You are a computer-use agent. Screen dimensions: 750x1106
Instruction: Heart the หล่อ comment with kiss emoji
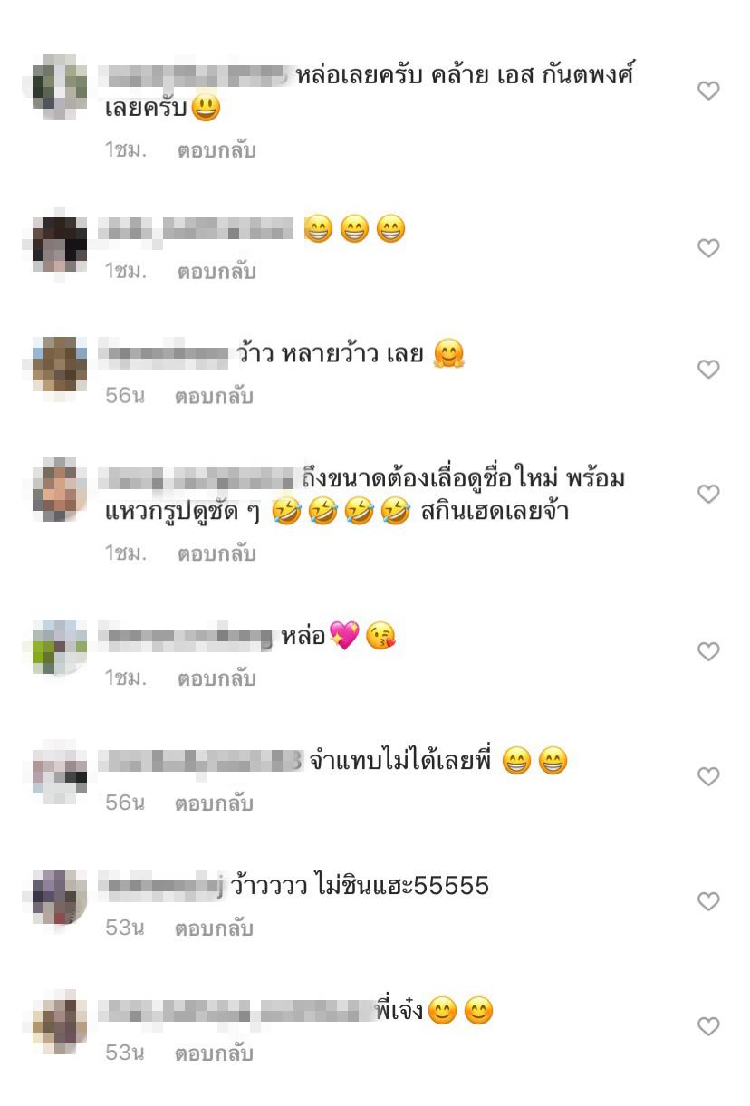709,652
